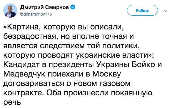172x108 pixels.
Task: Click the blue verified badge icon
Action: [x=73, y=7]
